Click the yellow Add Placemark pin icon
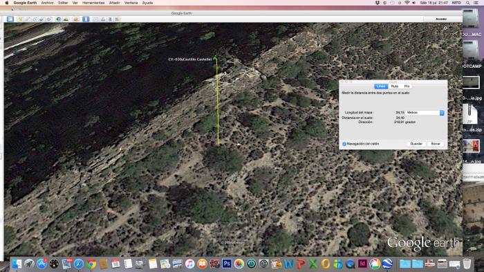This screenshot has width=484, height=272. coord(20,19)
